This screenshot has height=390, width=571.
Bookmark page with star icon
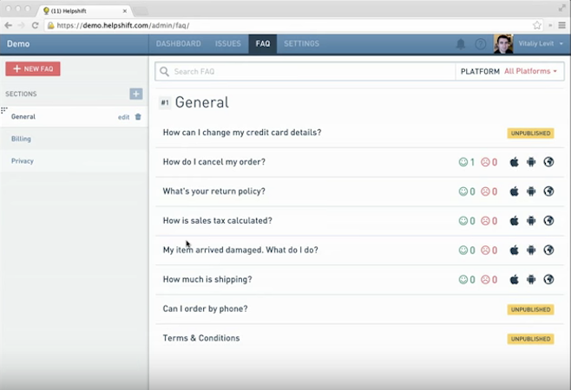click(x=537, y=25)
